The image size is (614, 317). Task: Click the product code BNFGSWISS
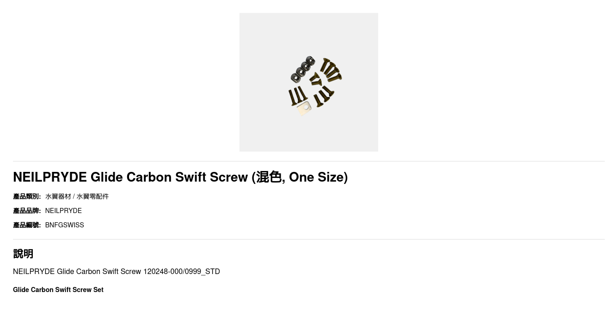(x=64, y=225)
